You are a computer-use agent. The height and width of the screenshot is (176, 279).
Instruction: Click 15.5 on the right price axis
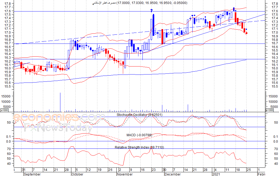coord(275,87)
